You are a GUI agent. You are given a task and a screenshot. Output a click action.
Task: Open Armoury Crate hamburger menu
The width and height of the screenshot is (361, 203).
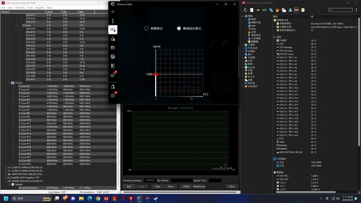pyautogui.click(x=113, y=12)
